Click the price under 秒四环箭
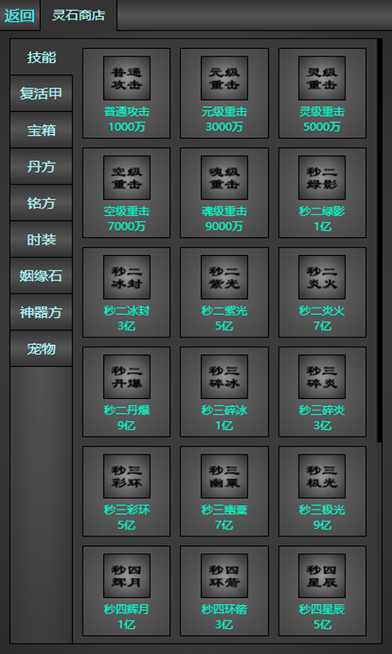 [224, 625]
